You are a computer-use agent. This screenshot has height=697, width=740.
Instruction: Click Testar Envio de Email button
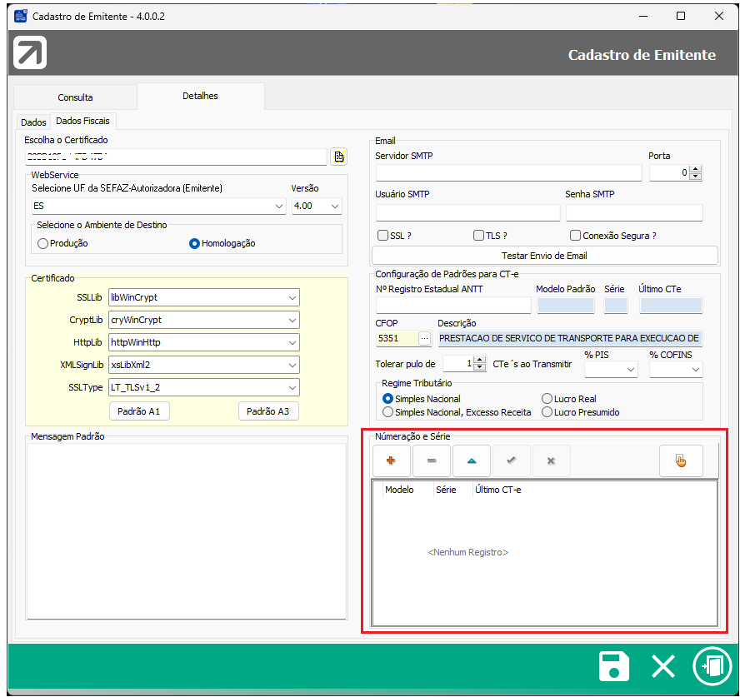[x=544, y=255]
